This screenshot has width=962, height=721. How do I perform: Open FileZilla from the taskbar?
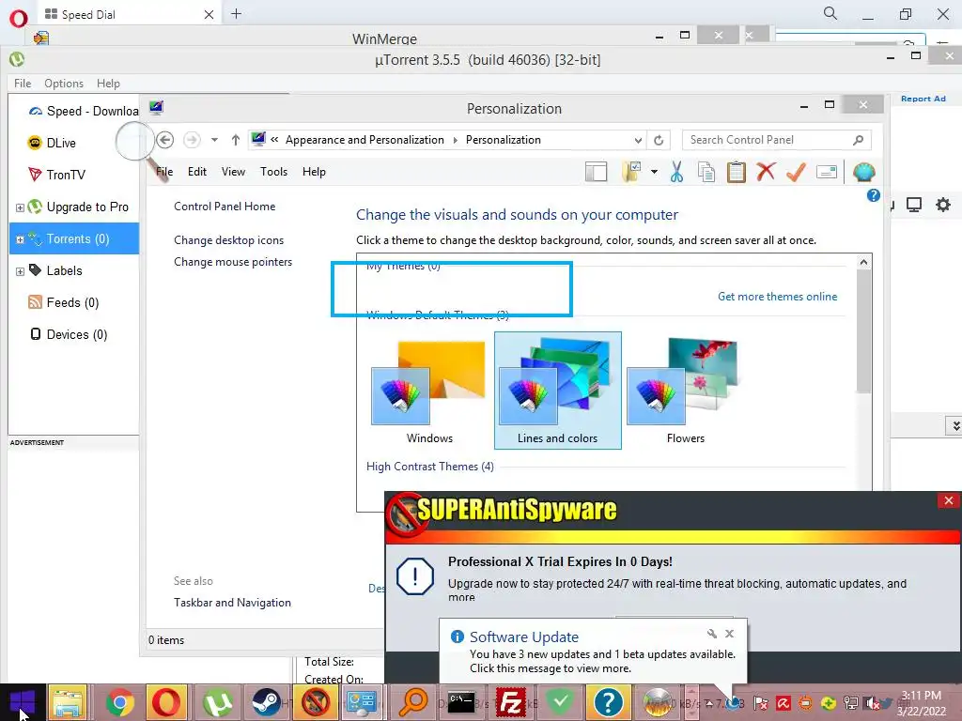(510, 702)
